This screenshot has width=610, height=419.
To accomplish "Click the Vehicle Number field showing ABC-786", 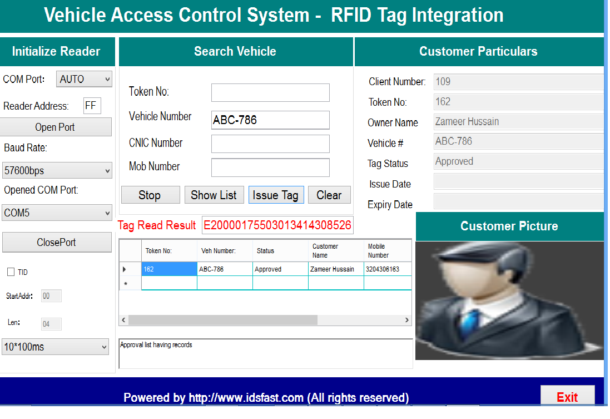I will (270, 120).
